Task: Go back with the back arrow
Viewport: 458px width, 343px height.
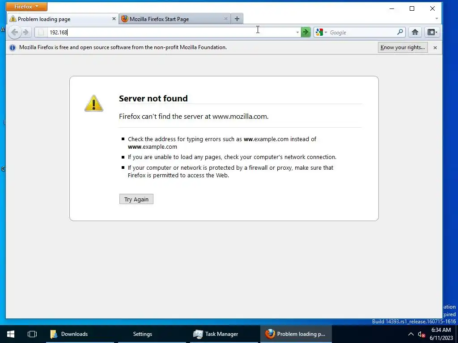Action: [15, 32]
